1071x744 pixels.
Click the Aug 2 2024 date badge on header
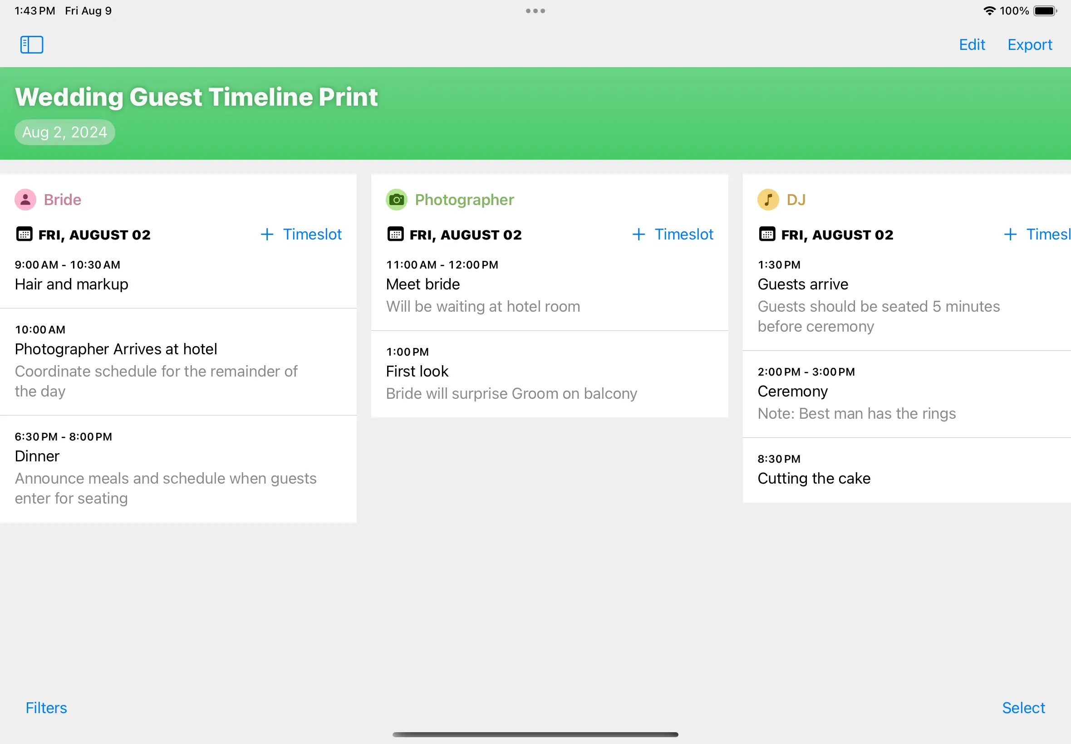[x=65, y=132]
